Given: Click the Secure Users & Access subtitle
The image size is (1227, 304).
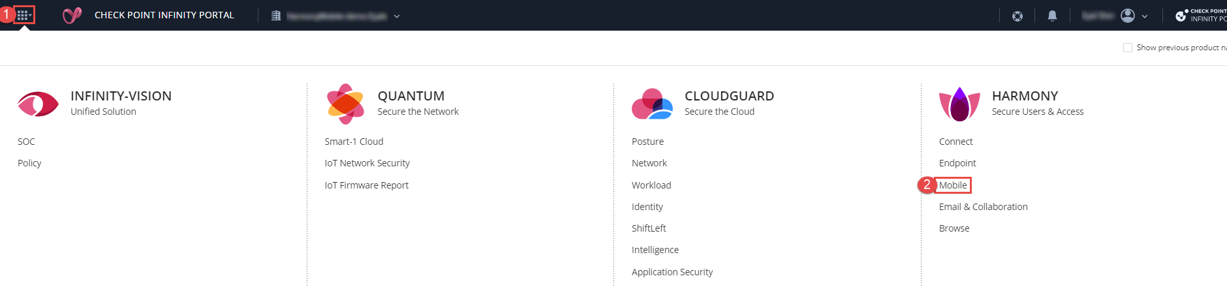Looking at the screenshot, I should 1038,112.
